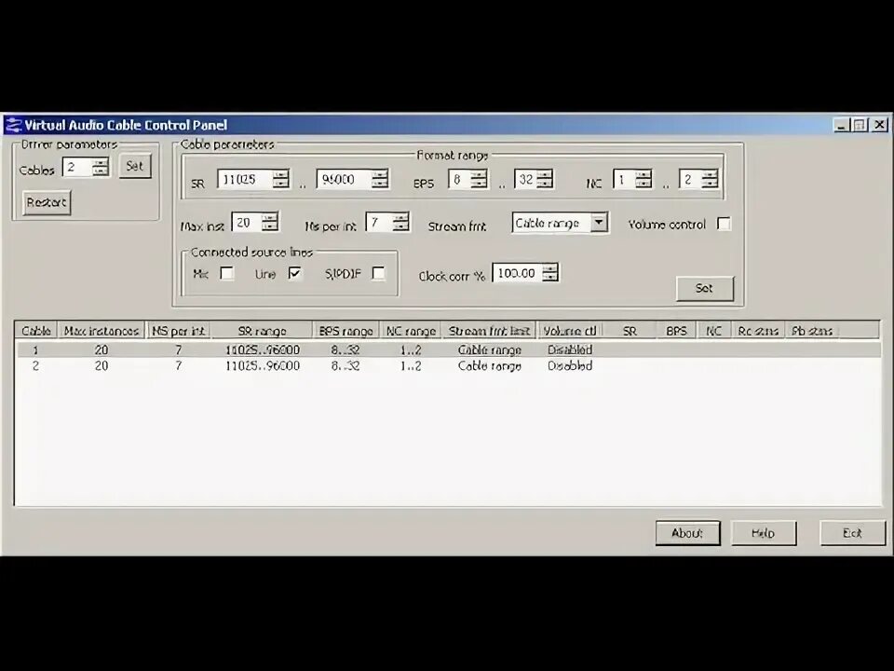Click the Virtual Audio Cable title bar icon
Screen dimensions: 894x671
(x=12, y=124)
